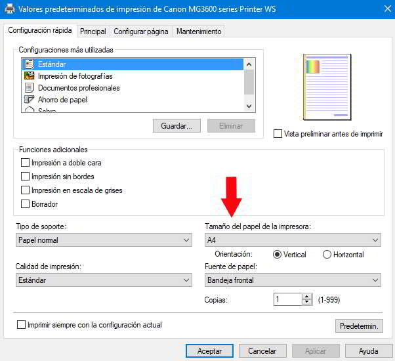Open the Mantenimiento tab

[x=199, y=32]
